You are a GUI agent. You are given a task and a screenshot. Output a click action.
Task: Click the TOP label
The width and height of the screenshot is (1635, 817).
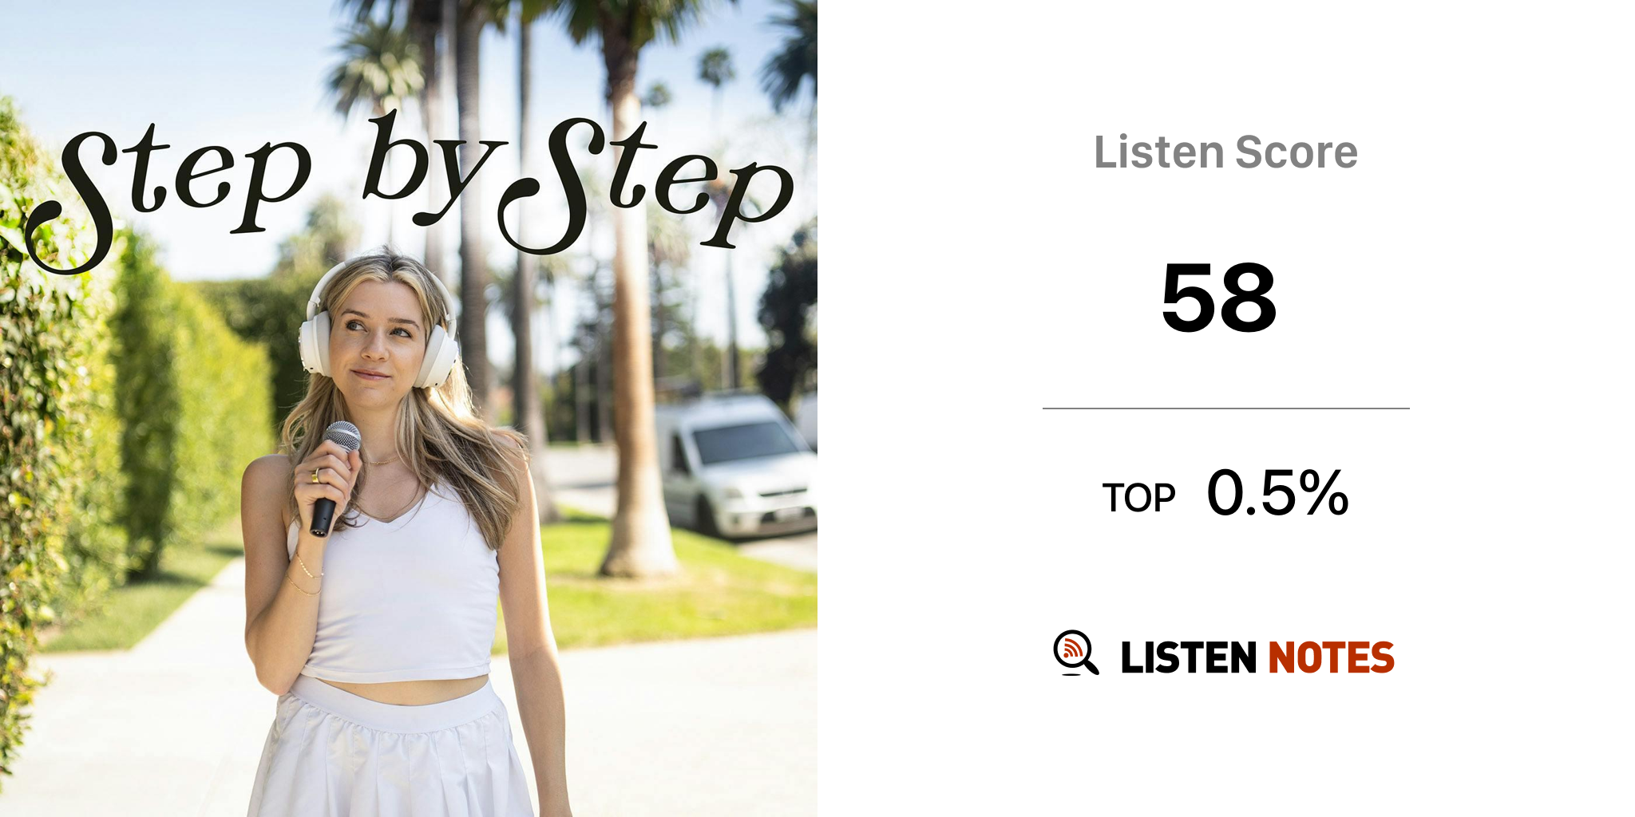(1138, 499)
